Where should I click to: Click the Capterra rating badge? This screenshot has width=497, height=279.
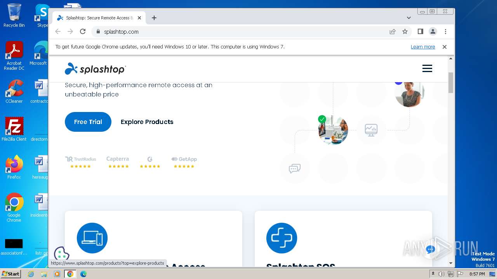[118, 162]
